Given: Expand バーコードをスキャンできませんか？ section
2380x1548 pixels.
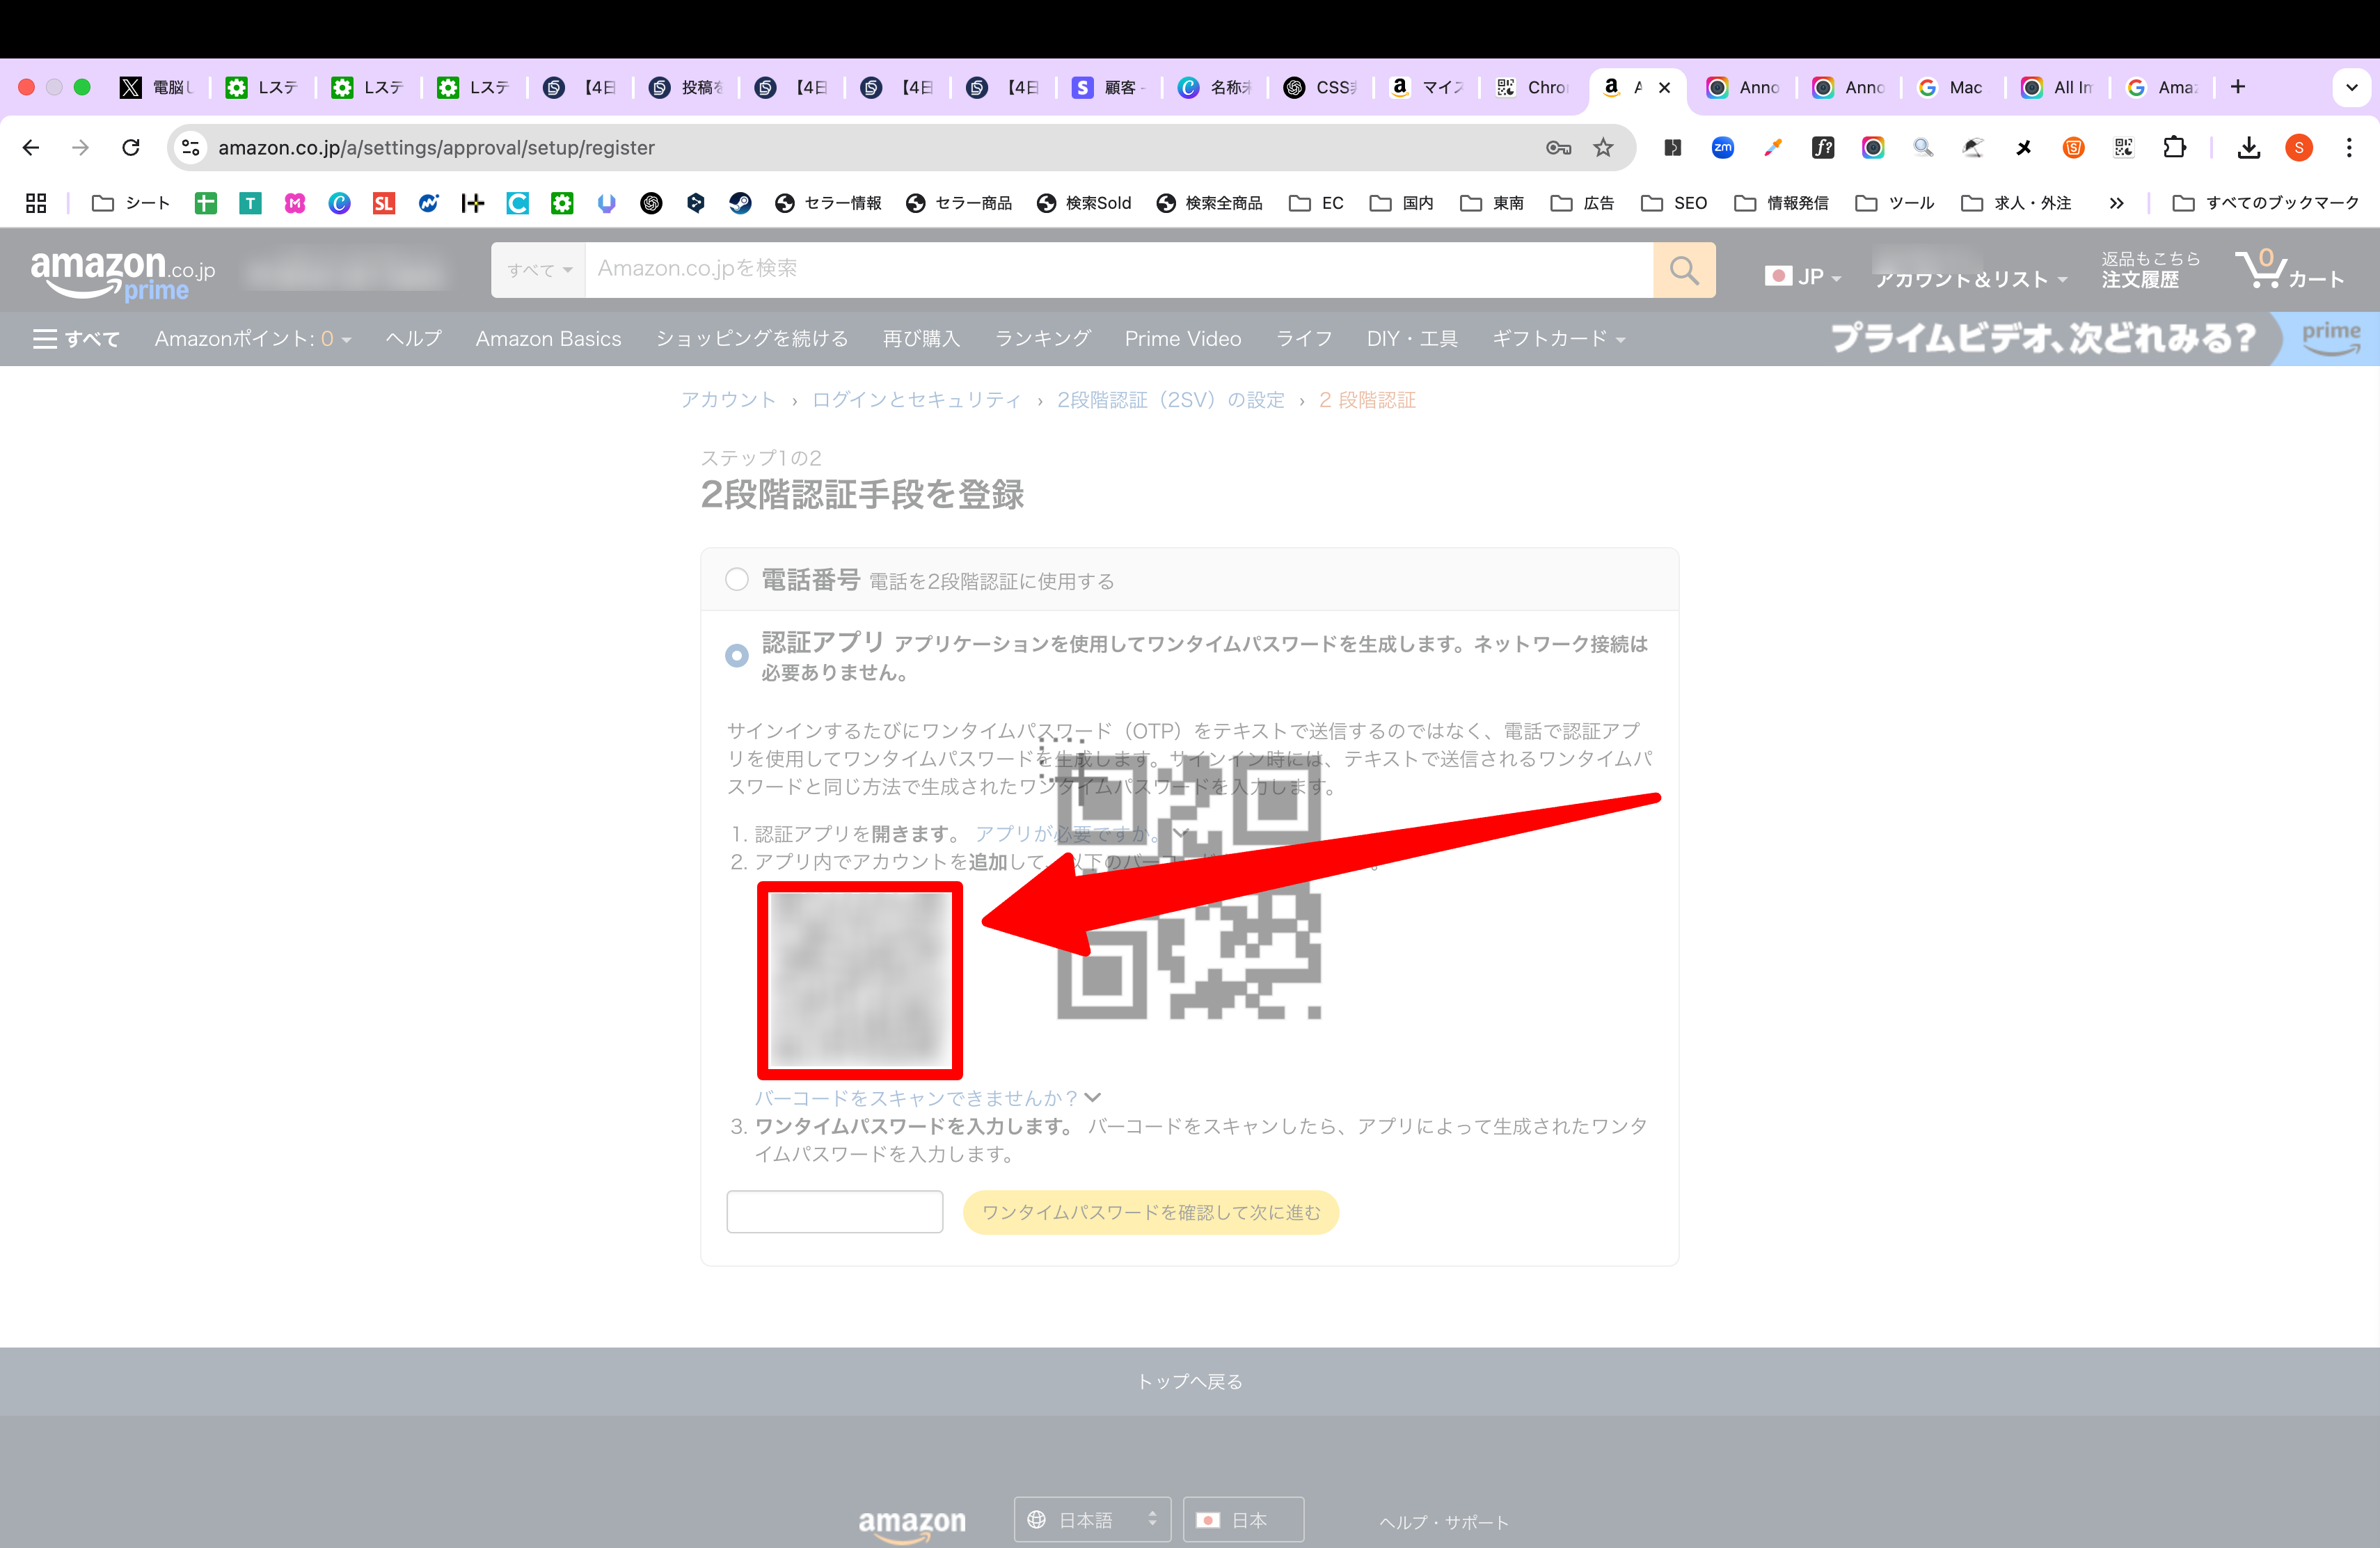Looking at the screenshot, I should coord(927,1098).
